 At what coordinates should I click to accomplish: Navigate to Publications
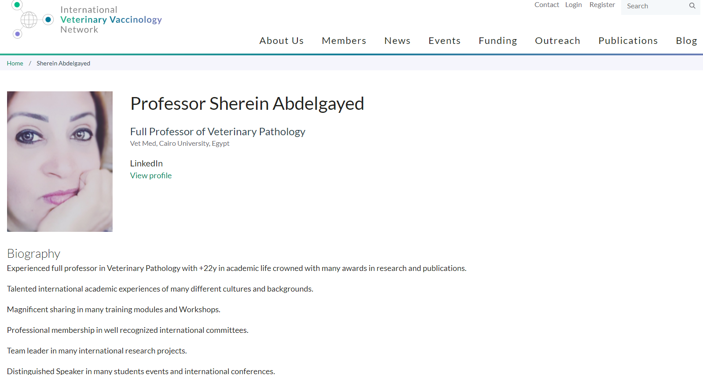(x=628, y=41)
